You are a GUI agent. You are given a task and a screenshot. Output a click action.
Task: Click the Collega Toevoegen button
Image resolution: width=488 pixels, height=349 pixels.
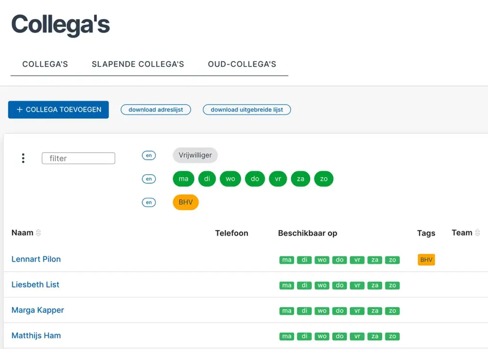(58, 110)
